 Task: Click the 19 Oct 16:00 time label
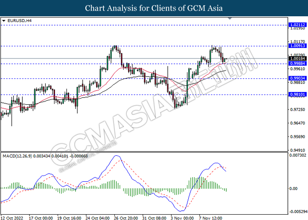69,218
